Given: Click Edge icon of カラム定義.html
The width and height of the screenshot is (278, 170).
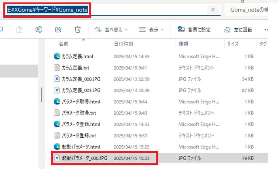Looking at the screenshot, I should point(57,56).
